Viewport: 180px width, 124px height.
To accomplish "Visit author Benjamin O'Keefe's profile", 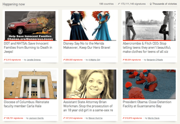I will (x=155, y=60).
